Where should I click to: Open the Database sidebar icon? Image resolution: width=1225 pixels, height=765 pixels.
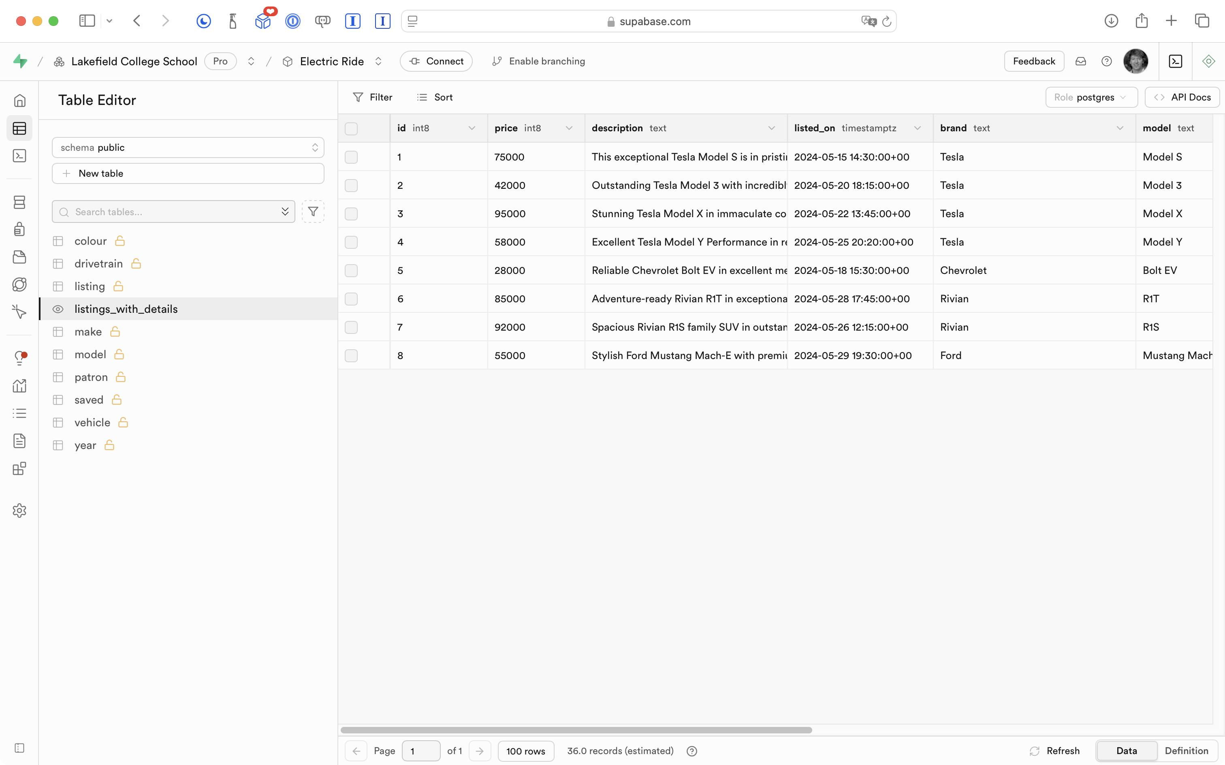[19, 202]
